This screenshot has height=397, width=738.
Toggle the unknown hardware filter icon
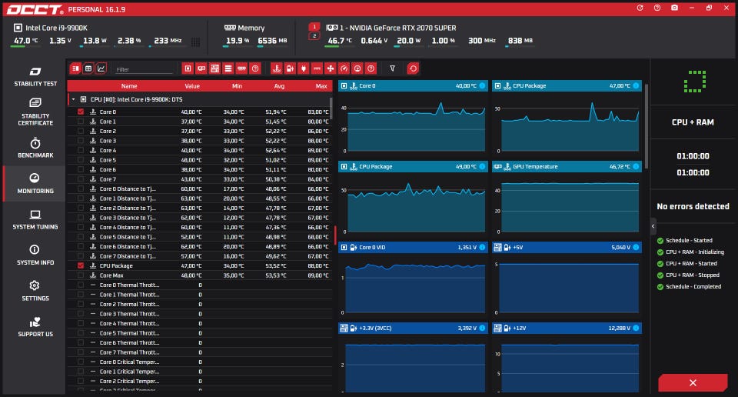[x=255, y=68]
